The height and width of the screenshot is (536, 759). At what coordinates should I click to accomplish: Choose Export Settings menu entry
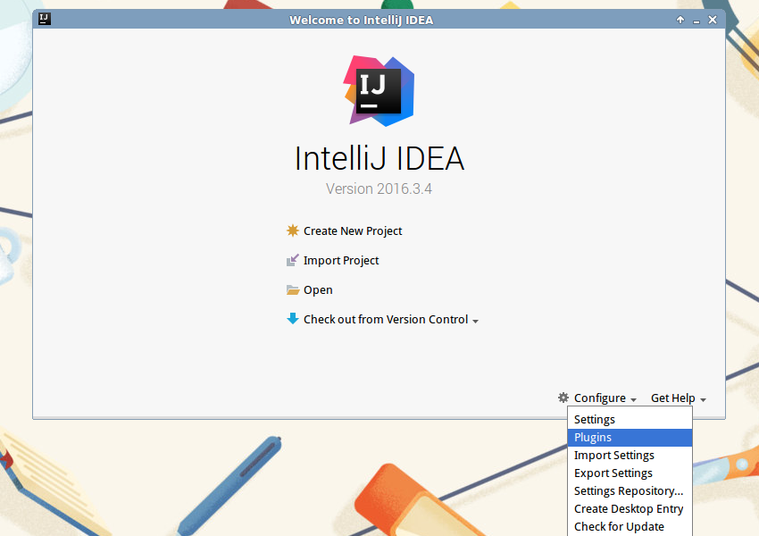630,473
